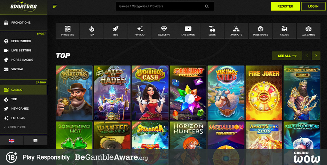Click the camera icon beside Live Betting

coord(6,51)
